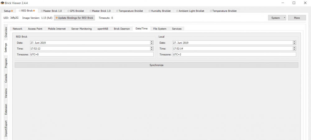
Task: Click undock icon on first Temperature Bricklet tab
Action: (x=117, y=11)
